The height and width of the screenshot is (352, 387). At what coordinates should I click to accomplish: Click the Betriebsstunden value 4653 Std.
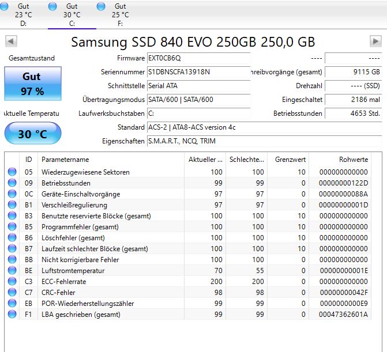click(353, 113)
